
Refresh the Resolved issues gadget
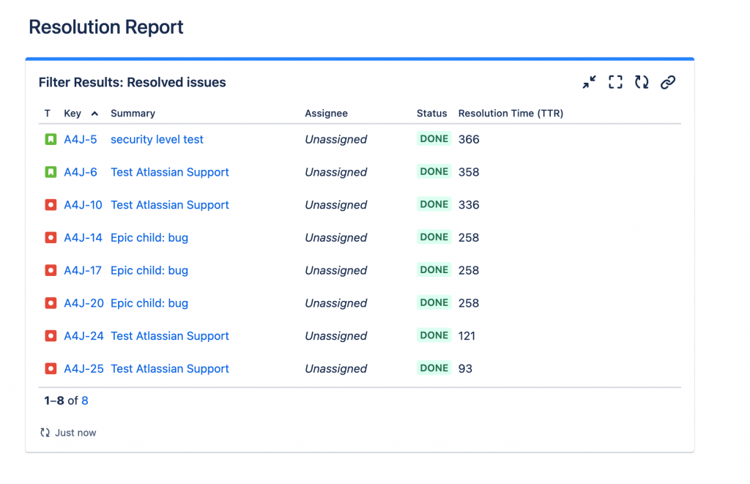point(642,83)
